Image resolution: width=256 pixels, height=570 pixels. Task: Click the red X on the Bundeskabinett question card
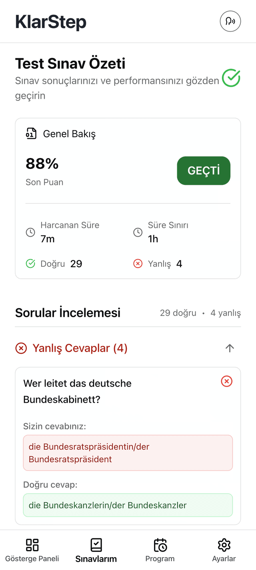(226, 381)
